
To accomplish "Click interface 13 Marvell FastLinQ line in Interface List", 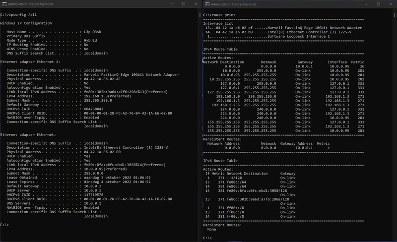I will tap(283, 28).
